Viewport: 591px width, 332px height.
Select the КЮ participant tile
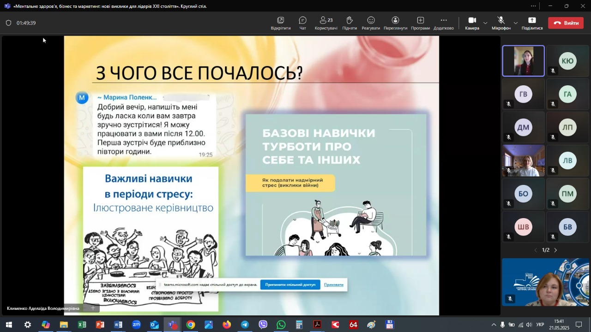[x=567, y=61]
